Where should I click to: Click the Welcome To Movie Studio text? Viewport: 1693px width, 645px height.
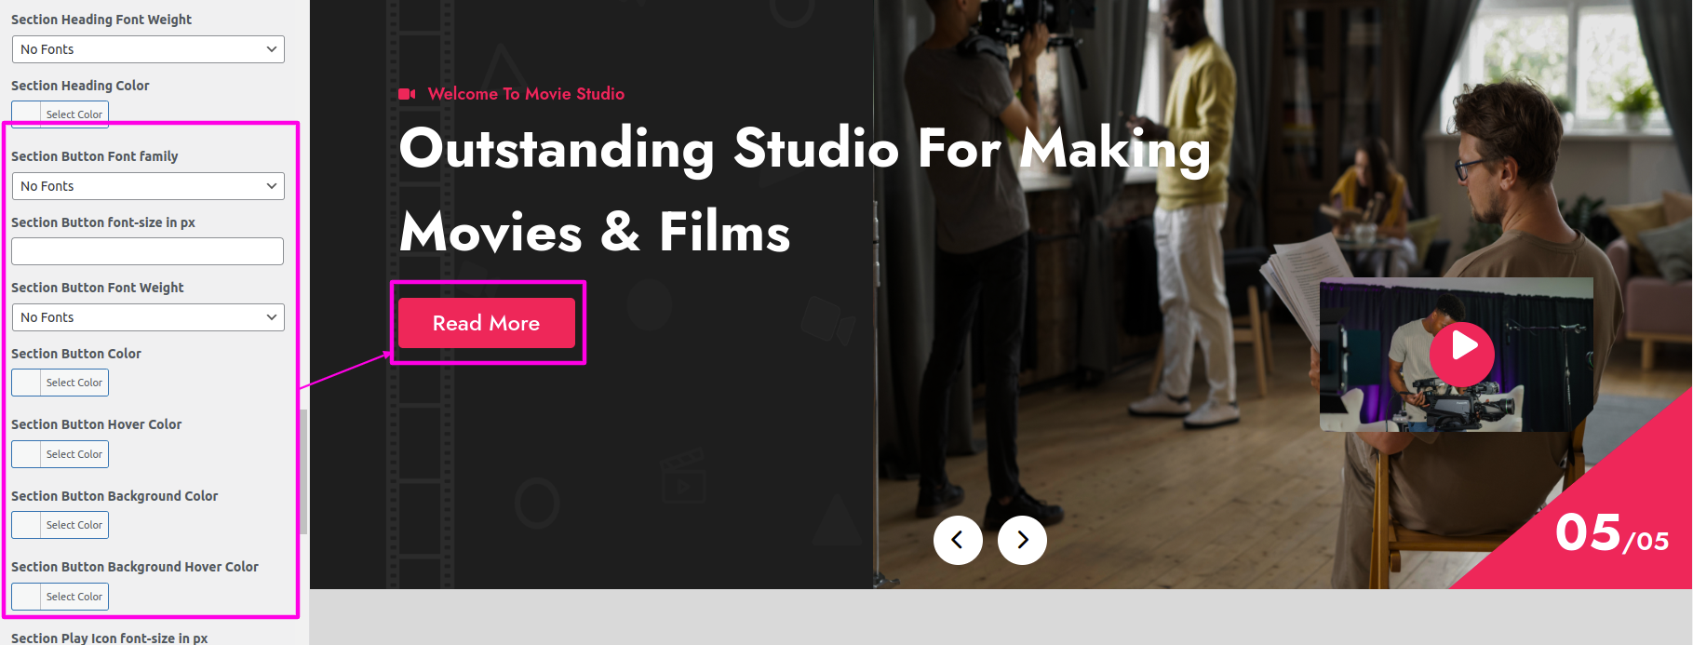(x=526, y=94)
